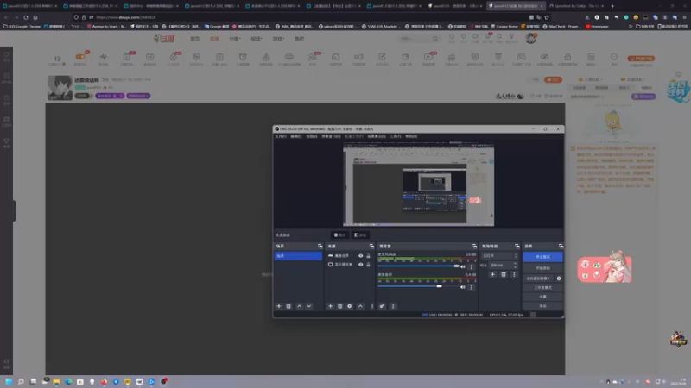Open OBS 文件 (File) menu
This screenshot has width=691, height=388.
coord(281,136)
